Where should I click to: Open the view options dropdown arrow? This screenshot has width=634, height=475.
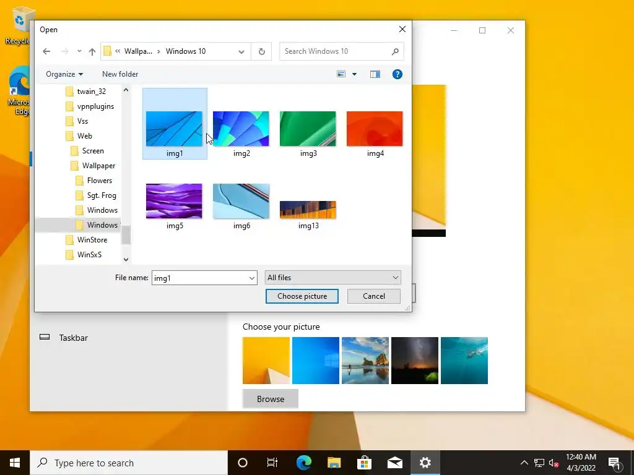pos(355,74)
